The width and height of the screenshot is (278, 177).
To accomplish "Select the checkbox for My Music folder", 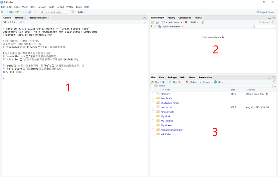I will [153, 116].
